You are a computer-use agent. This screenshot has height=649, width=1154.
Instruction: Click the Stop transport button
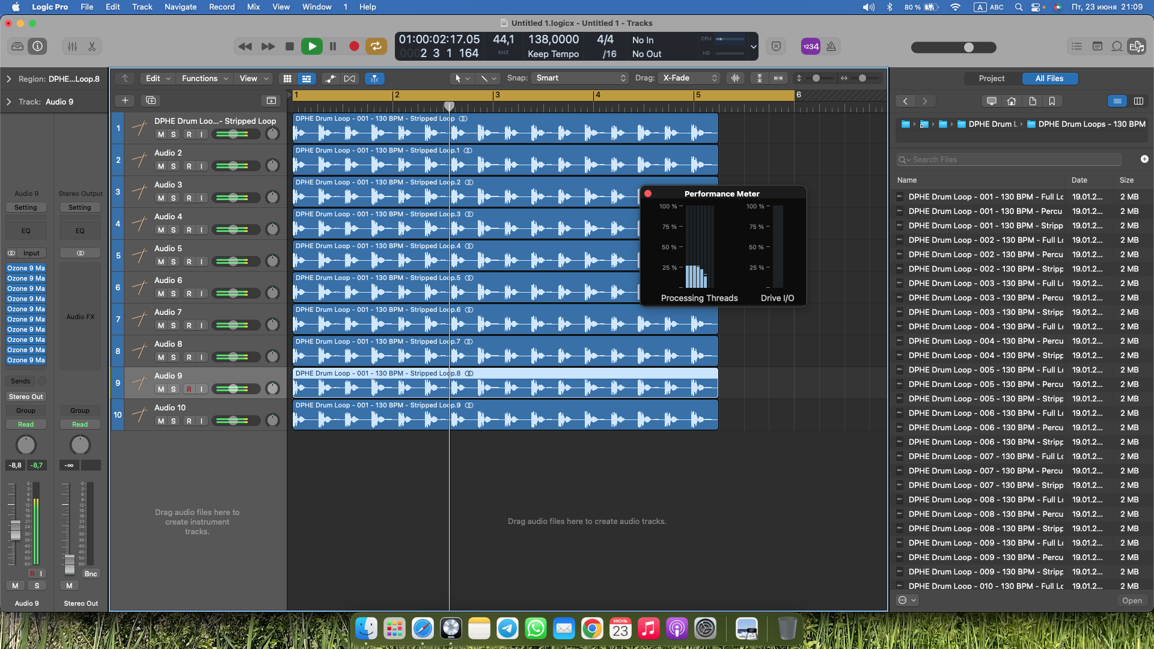[x=290, y=46]
